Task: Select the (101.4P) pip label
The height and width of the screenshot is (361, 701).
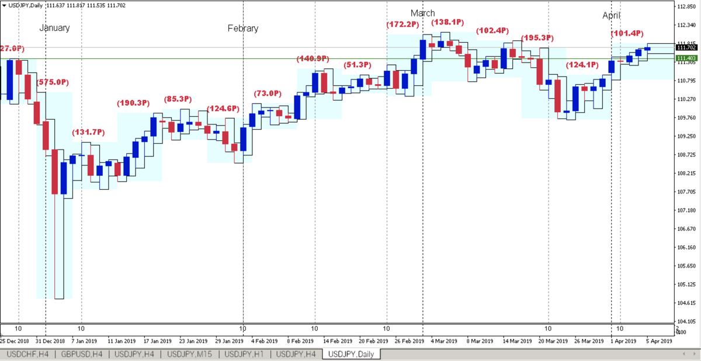Action: coord(627,34)
